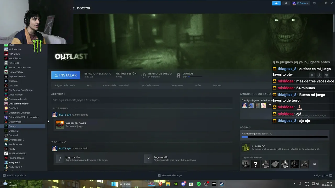Open Brave browser from the taskbar

point(160,184)
